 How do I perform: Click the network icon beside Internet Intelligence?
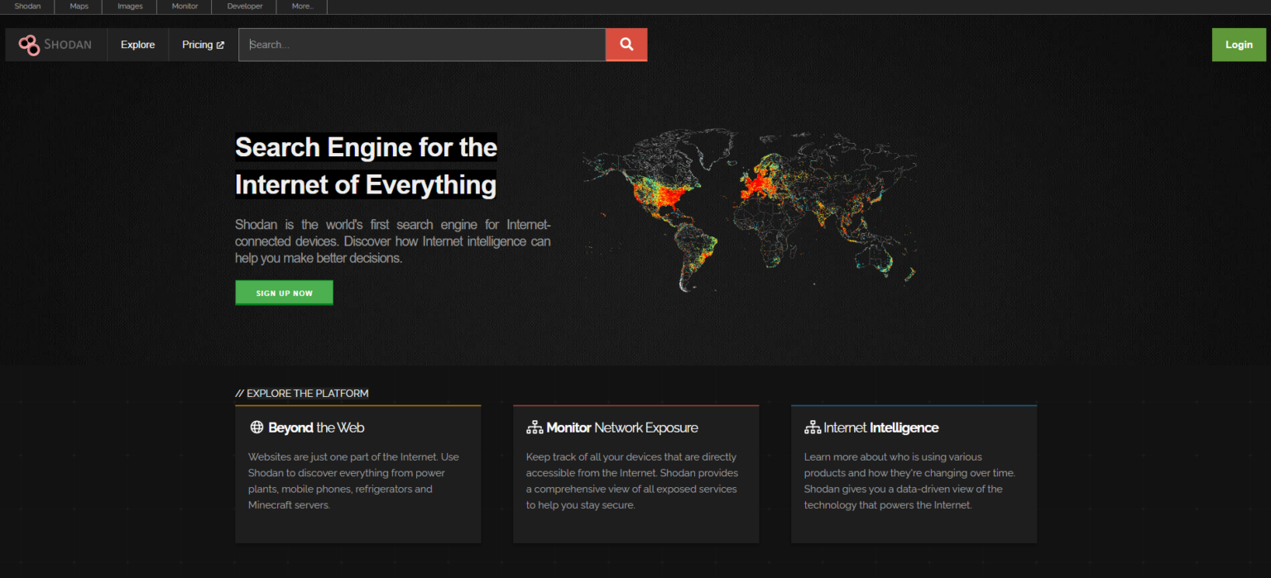coord(812,428)
